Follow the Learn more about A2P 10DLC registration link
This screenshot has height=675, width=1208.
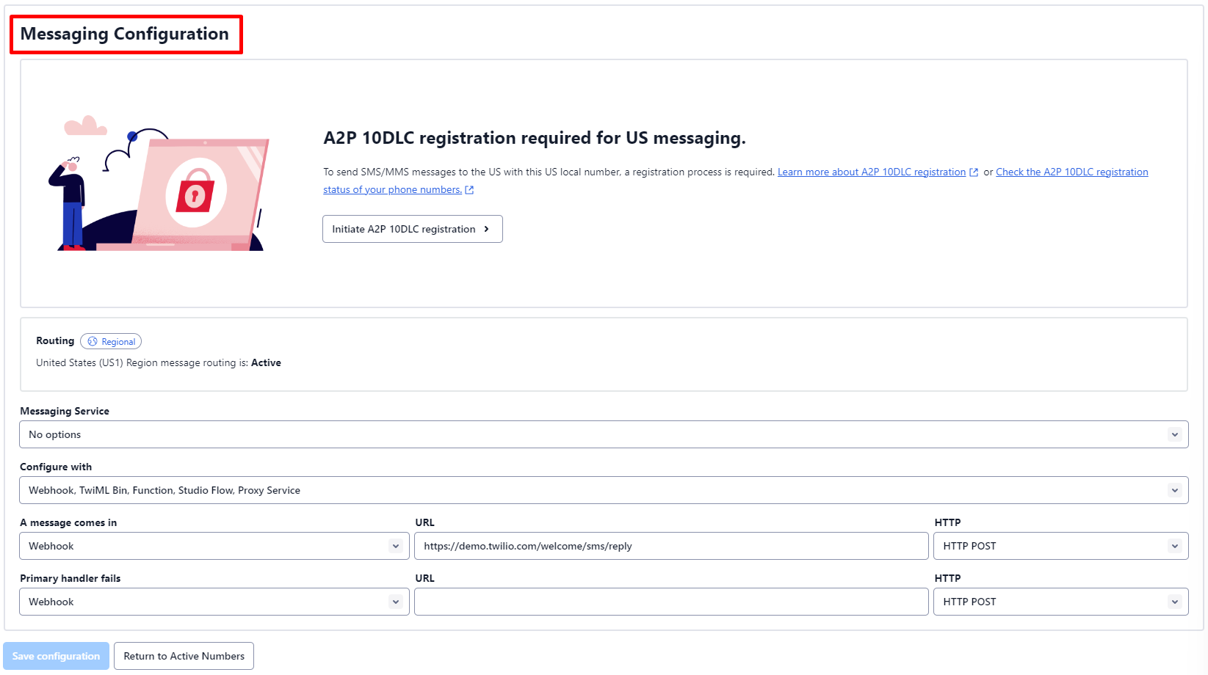tap(874, 172)
